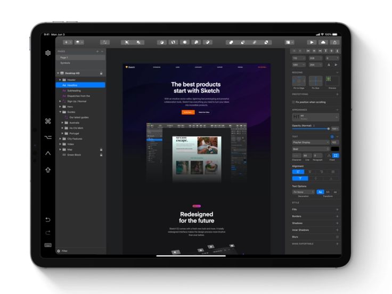The image size is (392, 294).
Task: Add a Fills style with plus
Action: point(337,209)
